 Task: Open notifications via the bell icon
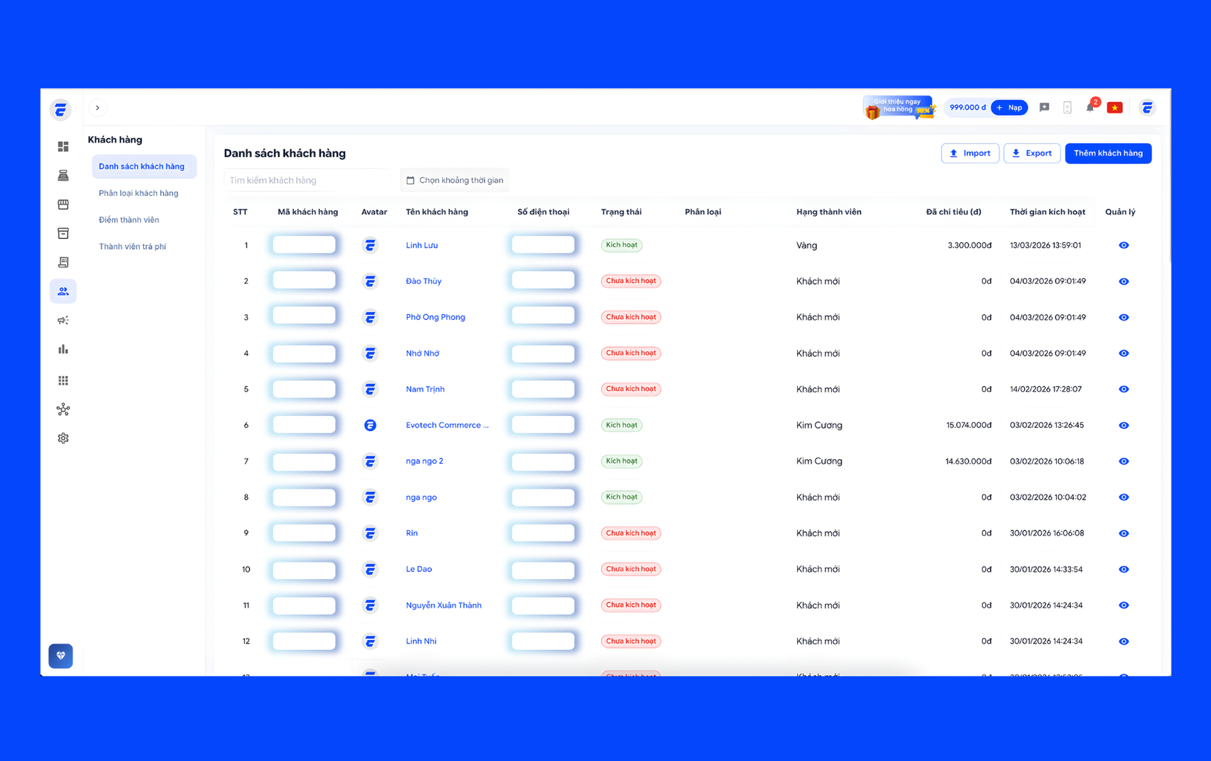click(1090, 107)
